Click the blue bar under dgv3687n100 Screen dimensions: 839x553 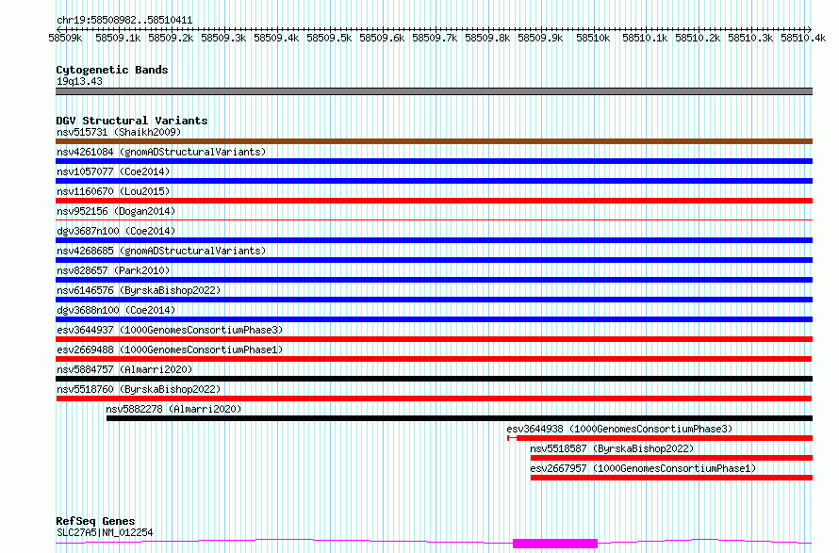pos(434,240)
